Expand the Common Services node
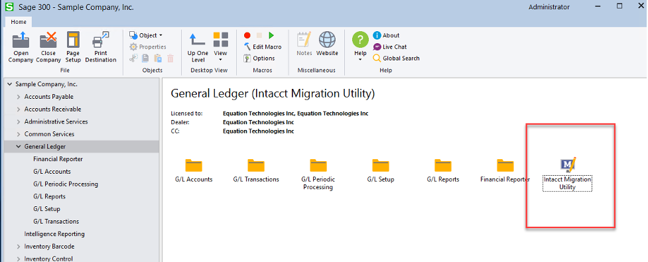This screenshot has height=262, width=648. [19, 134]
